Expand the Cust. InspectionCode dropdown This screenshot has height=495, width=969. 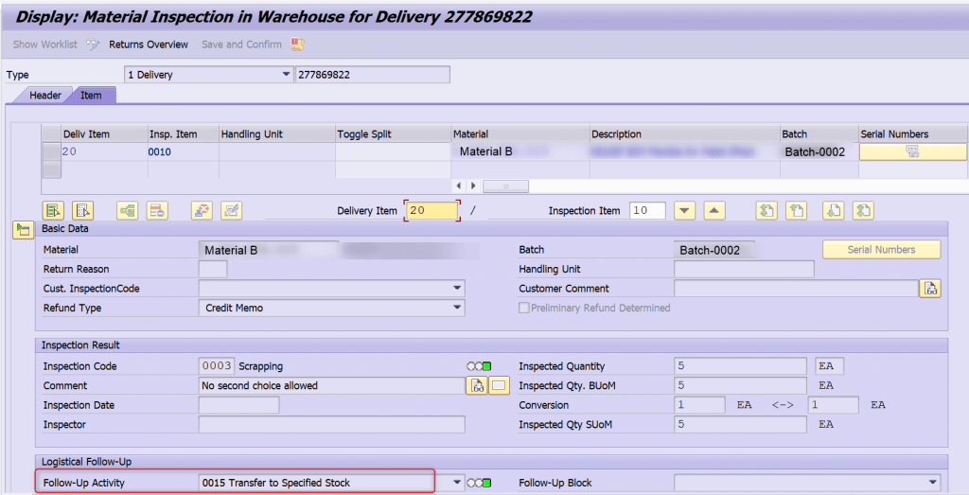click(457, 288)
